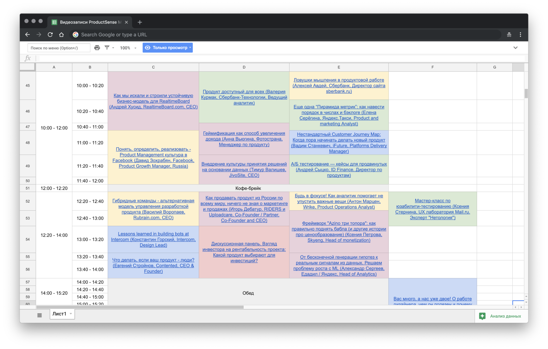
Task: Click the Обед cell
Action: click(x=248, y=293)
